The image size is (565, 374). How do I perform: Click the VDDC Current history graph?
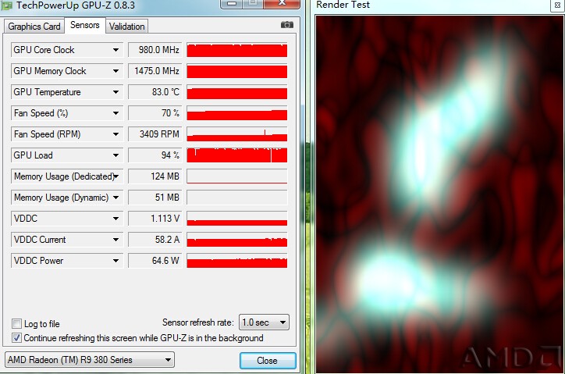point(237,240)
